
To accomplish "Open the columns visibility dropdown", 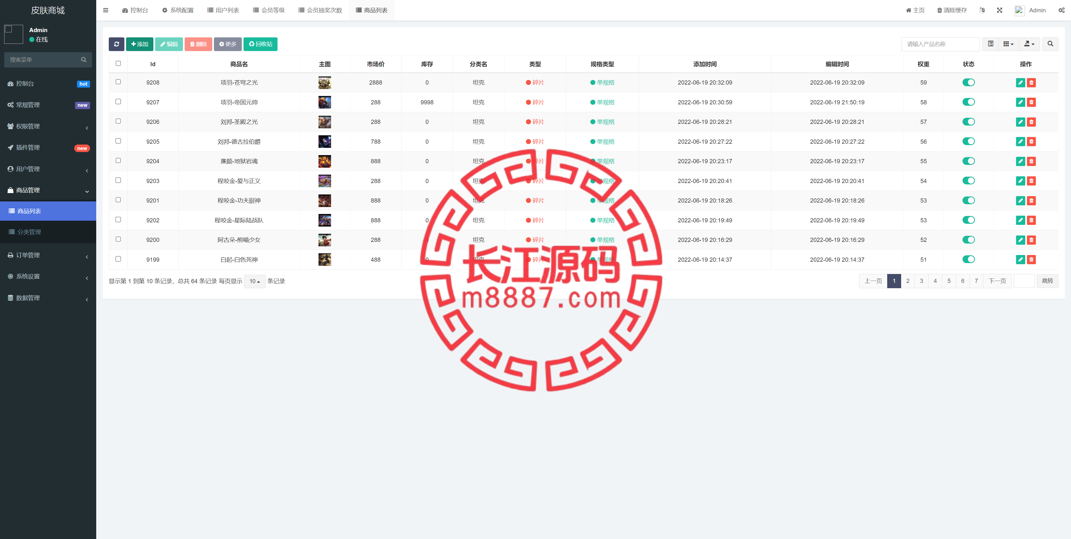I will coord(1008,44).
